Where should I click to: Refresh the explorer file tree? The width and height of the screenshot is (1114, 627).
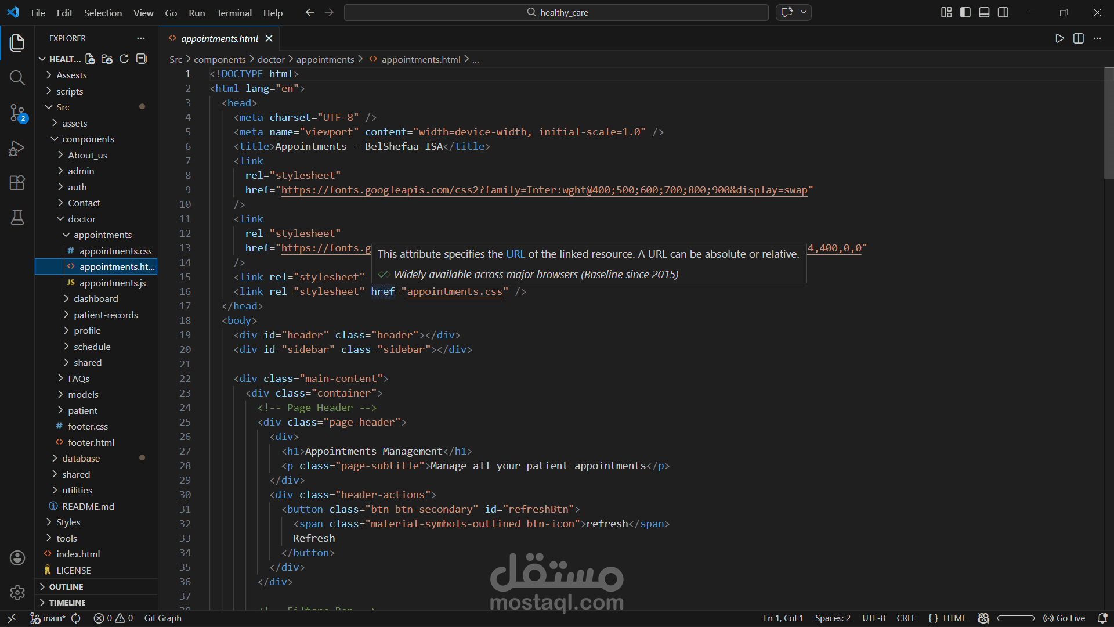tap(124, 59)
